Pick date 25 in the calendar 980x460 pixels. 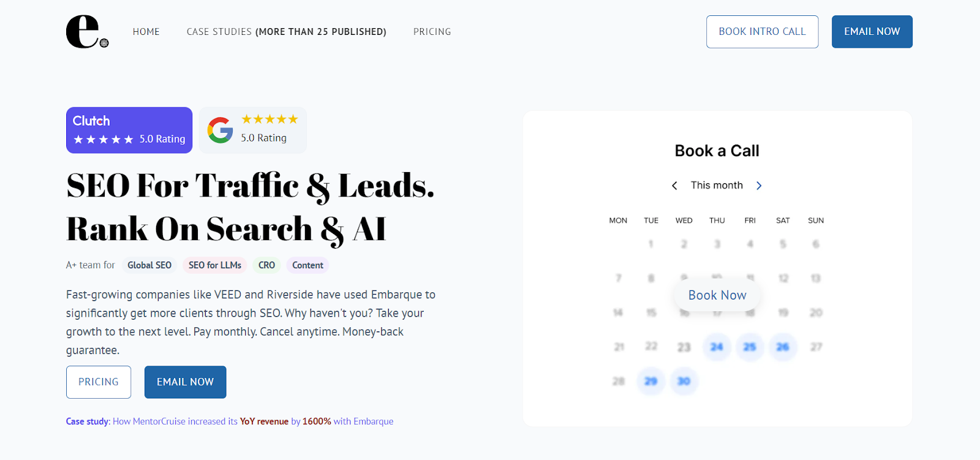click(x=750, y=347)
